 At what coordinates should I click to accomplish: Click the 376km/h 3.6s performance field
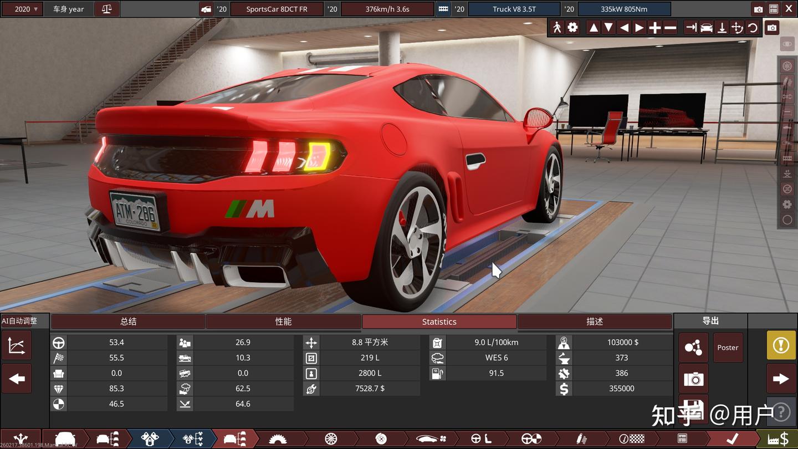coord(387,9)
